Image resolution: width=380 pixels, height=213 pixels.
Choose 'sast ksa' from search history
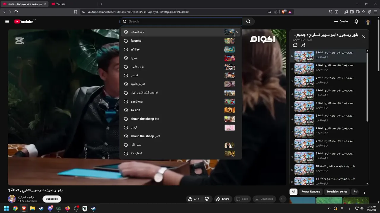(180, 101)
